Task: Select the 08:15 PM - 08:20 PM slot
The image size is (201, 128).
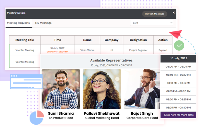Action: point(178,91)
